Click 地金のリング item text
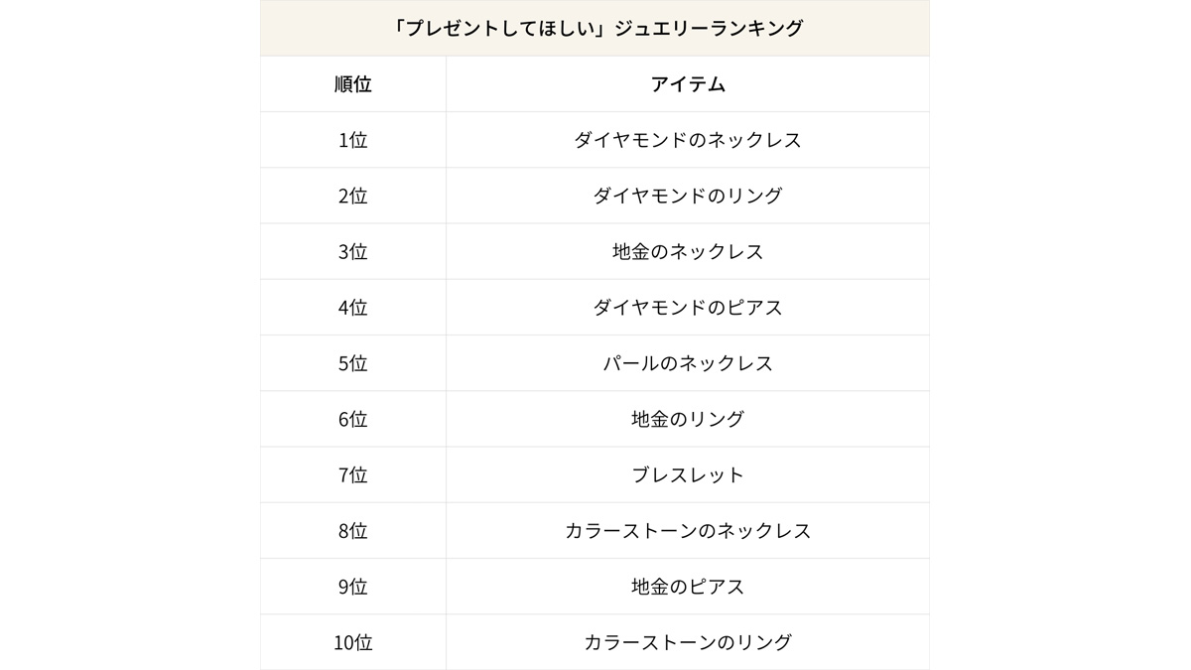The image size is (1191, 670). pos(688,419)
